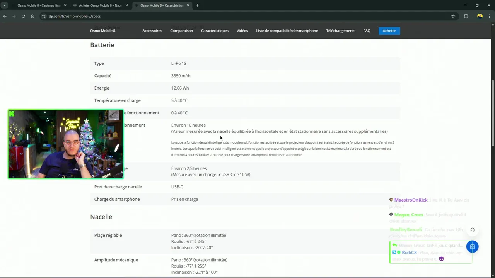The height and width of the screenshot is (278, 495).
Task: Click the '0 à 40 °C' value
Action: pyautogui.click(x=179, y=113)
